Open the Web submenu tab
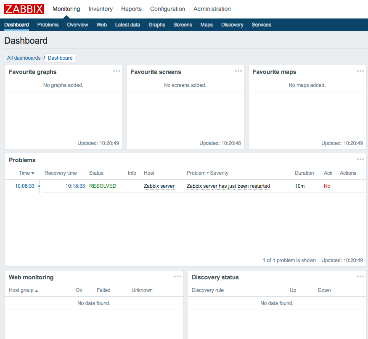 [x=102, y=25]
